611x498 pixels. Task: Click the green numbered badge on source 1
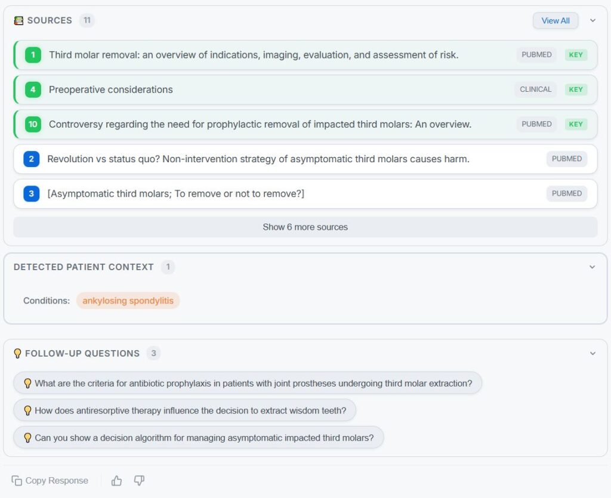(33, 54)
